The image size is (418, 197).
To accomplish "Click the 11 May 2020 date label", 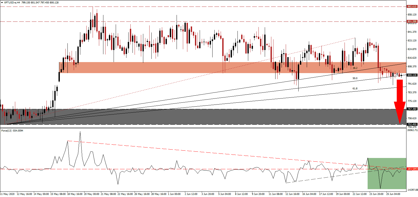I will coord(7,194).
